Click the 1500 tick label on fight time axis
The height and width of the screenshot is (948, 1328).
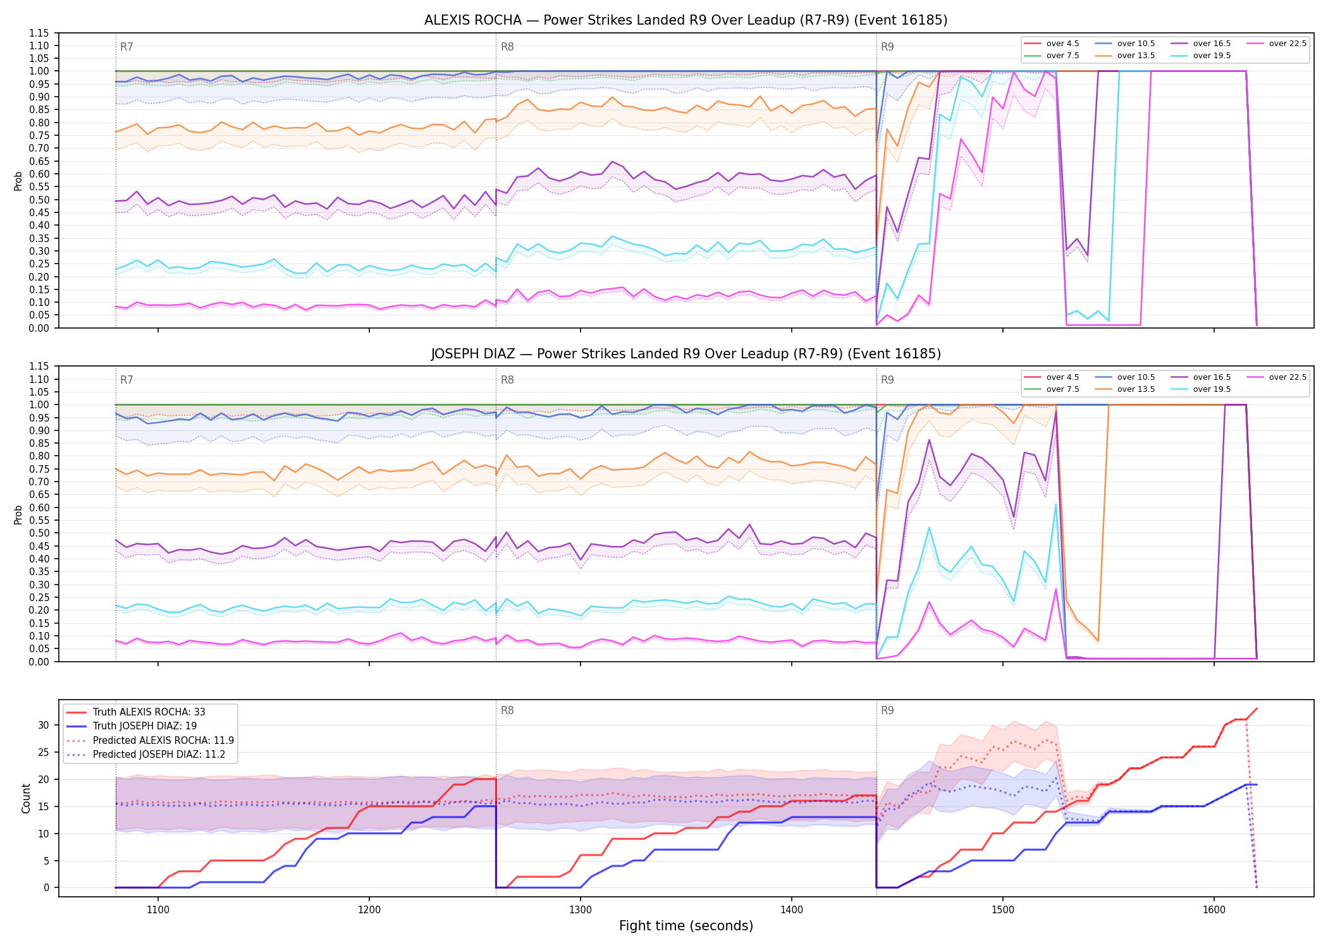click(1003, 909)
